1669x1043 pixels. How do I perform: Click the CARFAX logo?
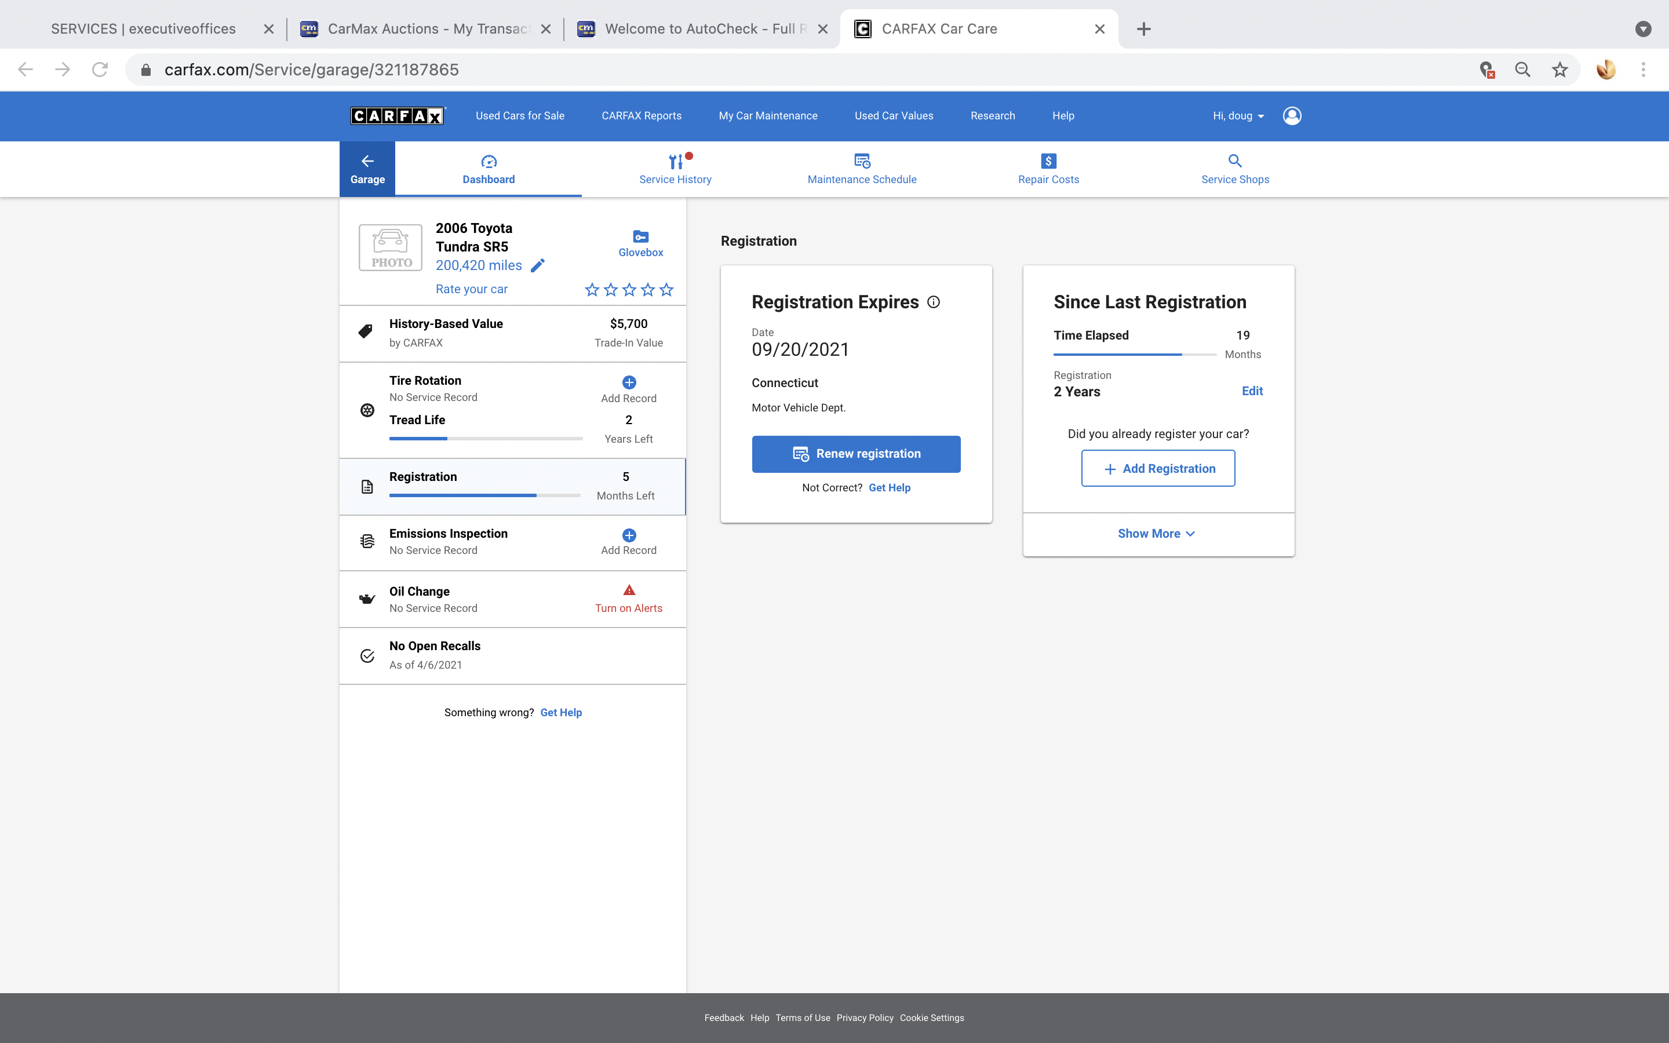point(397,116)
